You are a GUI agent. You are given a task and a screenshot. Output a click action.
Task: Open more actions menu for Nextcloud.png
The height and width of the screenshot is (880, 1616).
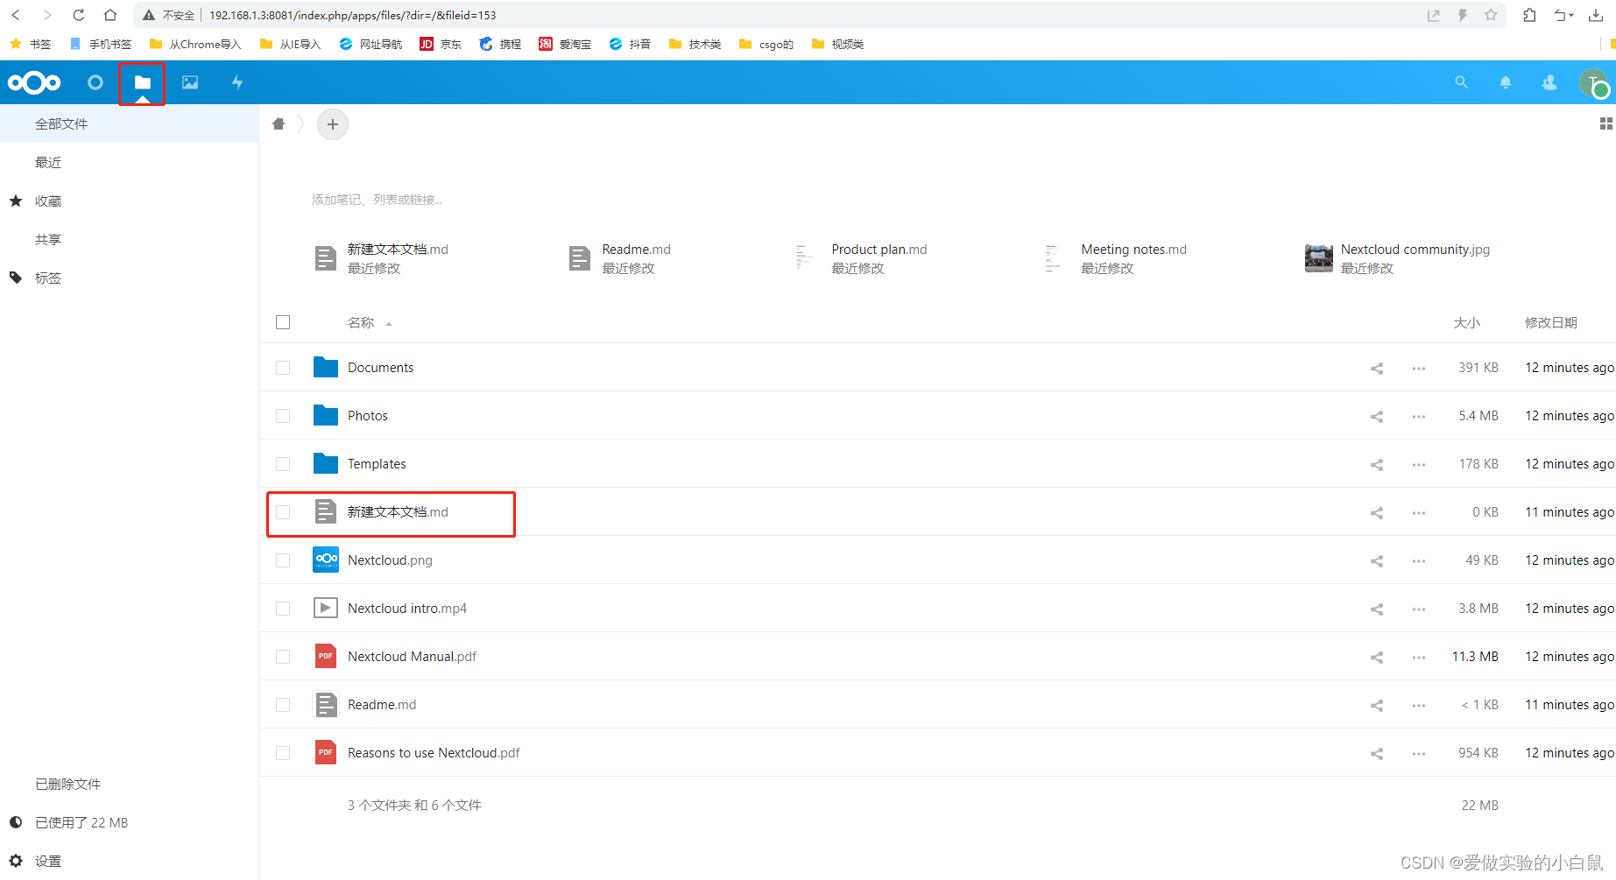pos(1419,561)
